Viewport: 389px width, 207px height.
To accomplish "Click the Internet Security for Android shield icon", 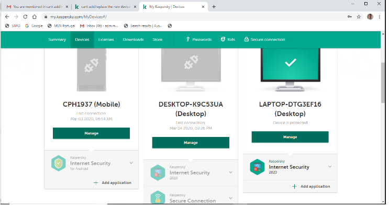I will click(59, 163).
